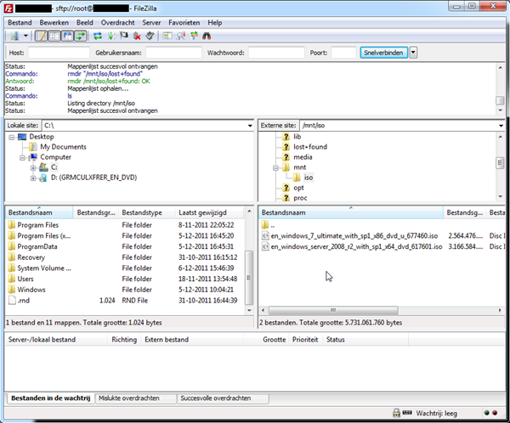This screenshot has height=423, width=510.
Task: Collapse the Computer tree node
Action: pos(22,158)
